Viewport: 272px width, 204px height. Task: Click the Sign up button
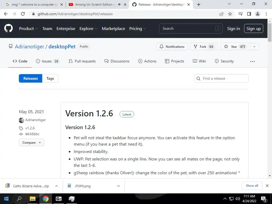pyautogui.click(x=253, y=28)
